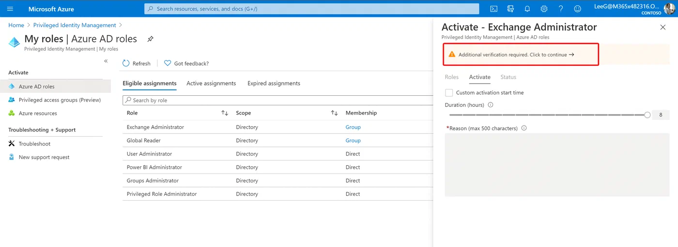Click the New support request icon
The width and height of the screenshot is (678, 247).
pos(12,157)
